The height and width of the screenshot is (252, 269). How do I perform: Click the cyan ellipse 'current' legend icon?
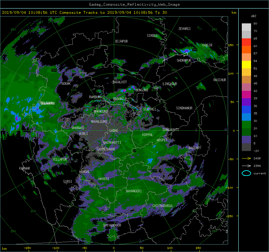[x=246, y=173]
